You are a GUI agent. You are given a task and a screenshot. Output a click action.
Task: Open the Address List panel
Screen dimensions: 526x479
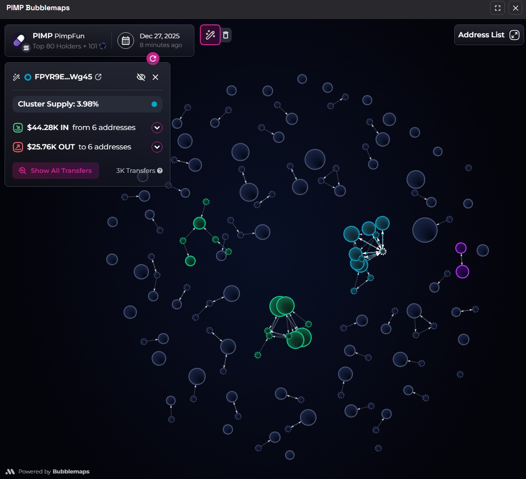(x=488, y=35)
